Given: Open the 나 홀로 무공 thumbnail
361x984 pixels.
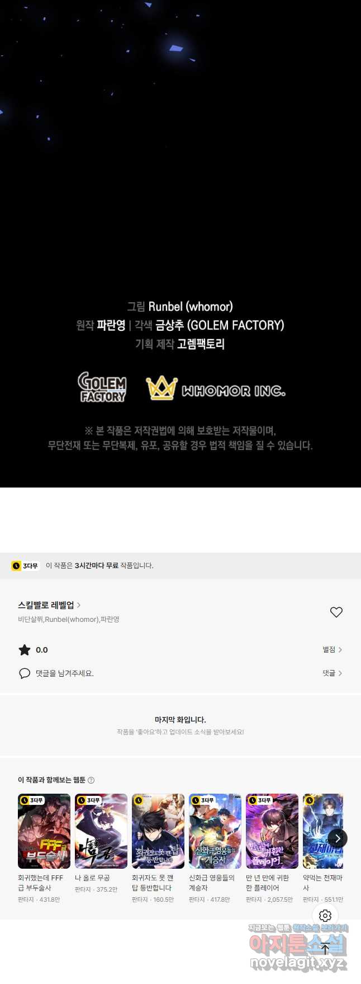Looking at the screenshot, I should 101,831.
